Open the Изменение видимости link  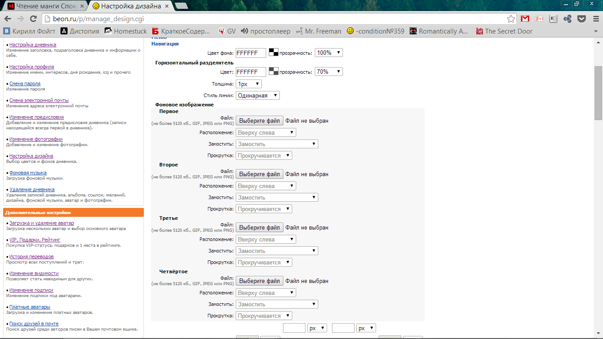click(x=34, y=273)
